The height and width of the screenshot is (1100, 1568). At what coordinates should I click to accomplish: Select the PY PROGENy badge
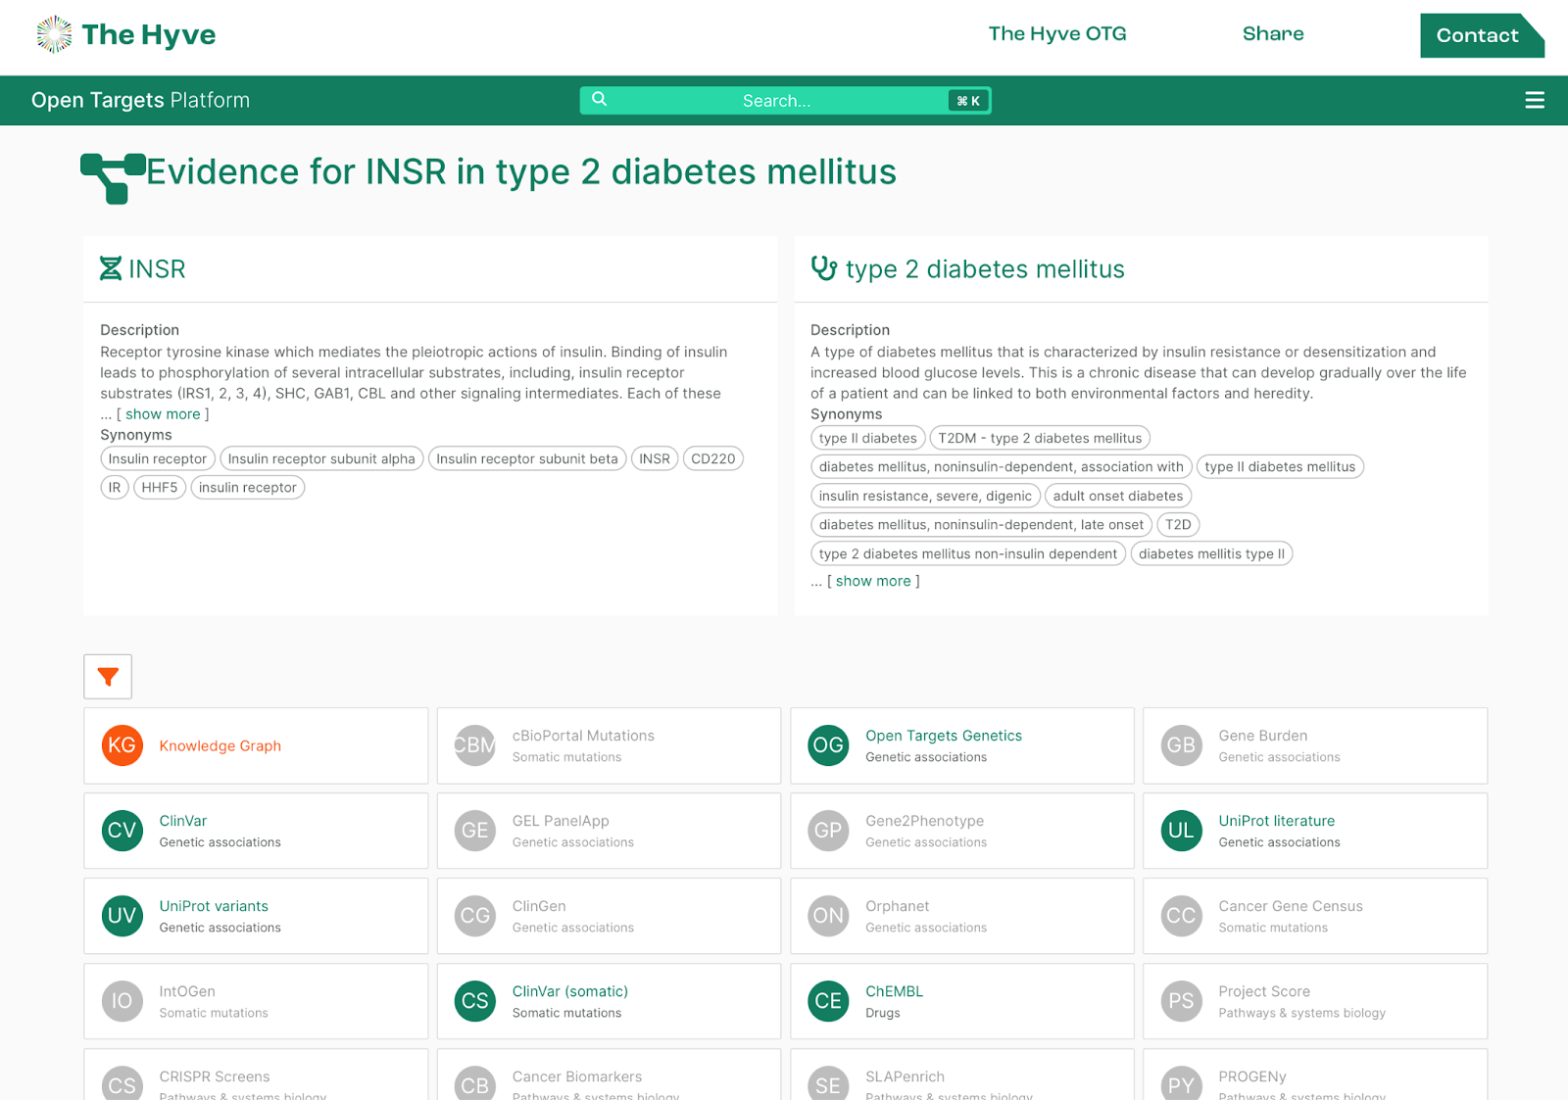tap(1181, 1083)
